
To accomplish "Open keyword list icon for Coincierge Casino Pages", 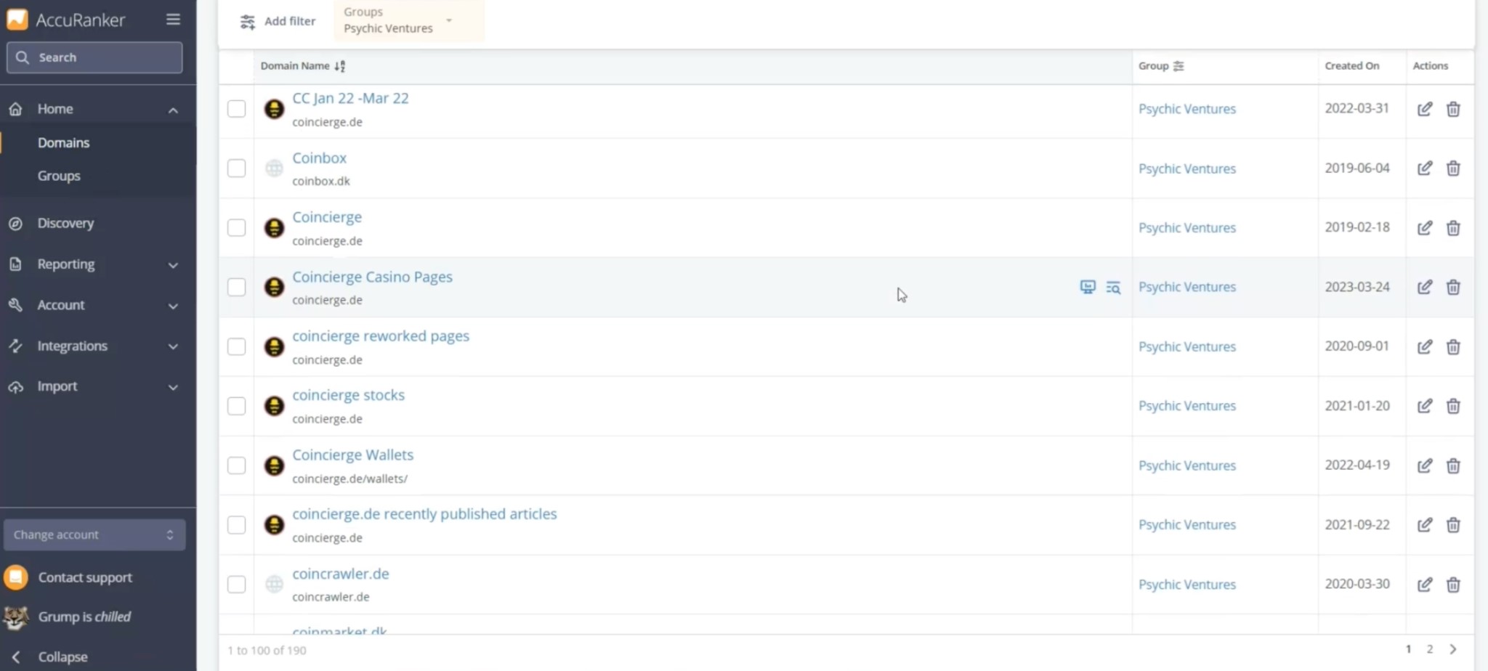I will (1113, 288).
